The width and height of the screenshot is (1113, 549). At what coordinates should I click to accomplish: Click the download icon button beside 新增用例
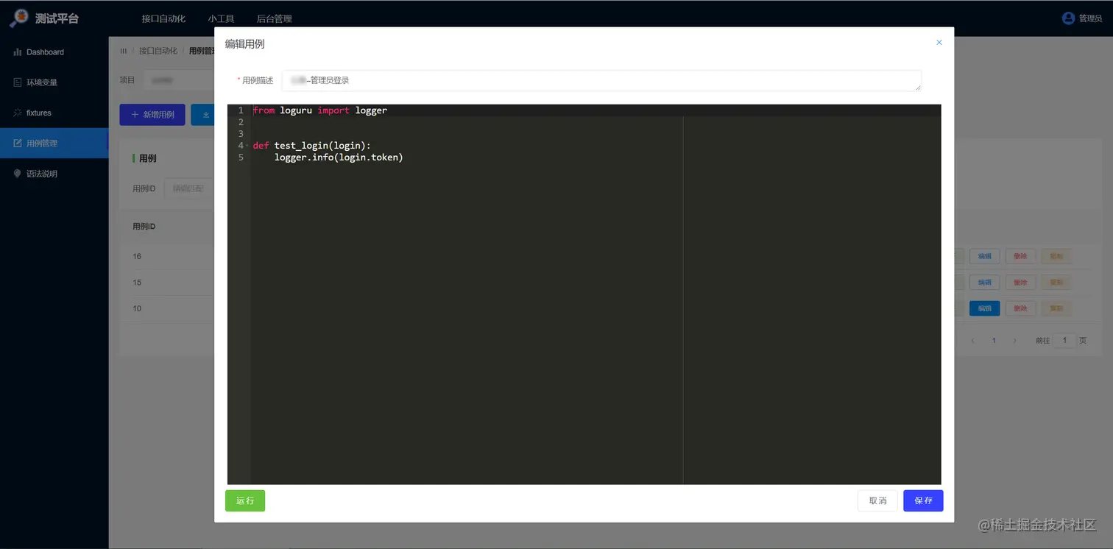tap(203, 115)
